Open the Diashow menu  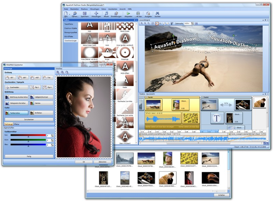coord(84,9)
